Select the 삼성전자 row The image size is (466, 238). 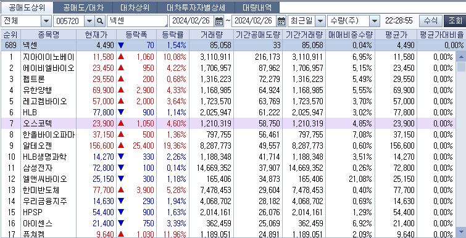click(x=228, y=168)
